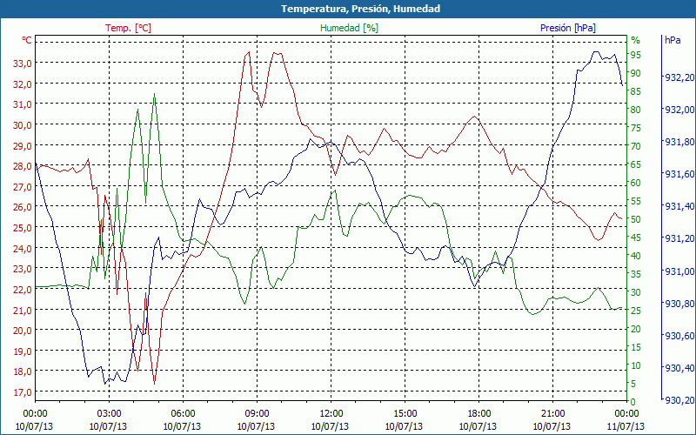This screenshot has width=696, height=435.
Task: Click the 15:00 time axis label
Action: pos(405,414)
